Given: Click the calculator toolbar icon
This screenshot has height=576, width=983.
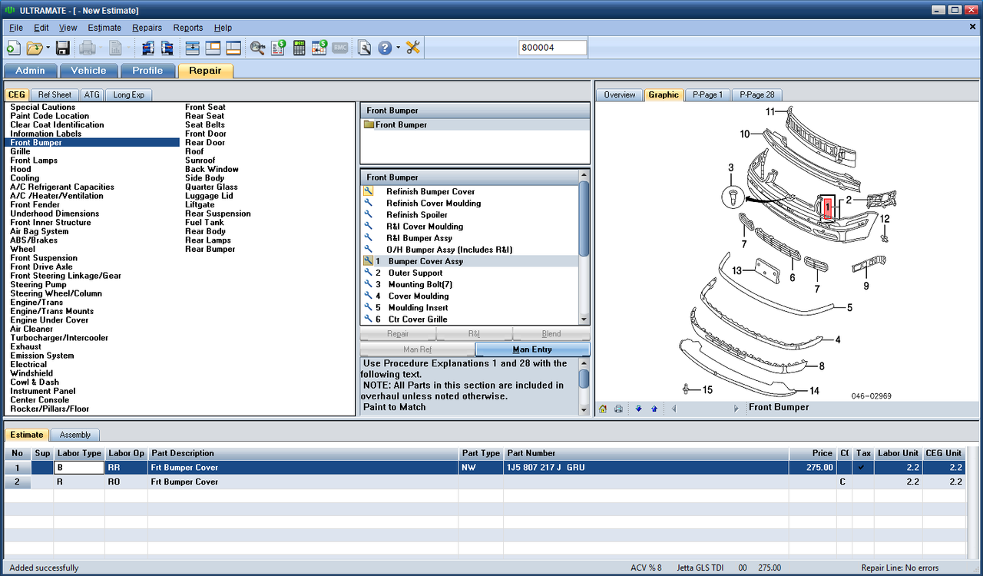Looking at the screenshot, I should click(300, 48).
